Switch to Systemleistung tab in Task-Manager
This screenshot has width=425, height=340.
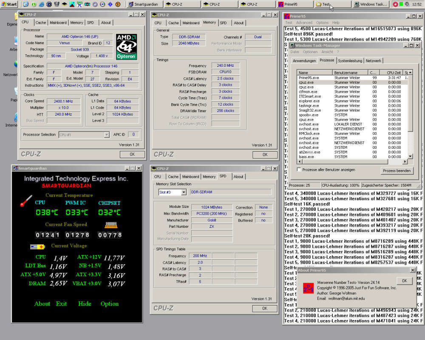click(x=350, y=61)
